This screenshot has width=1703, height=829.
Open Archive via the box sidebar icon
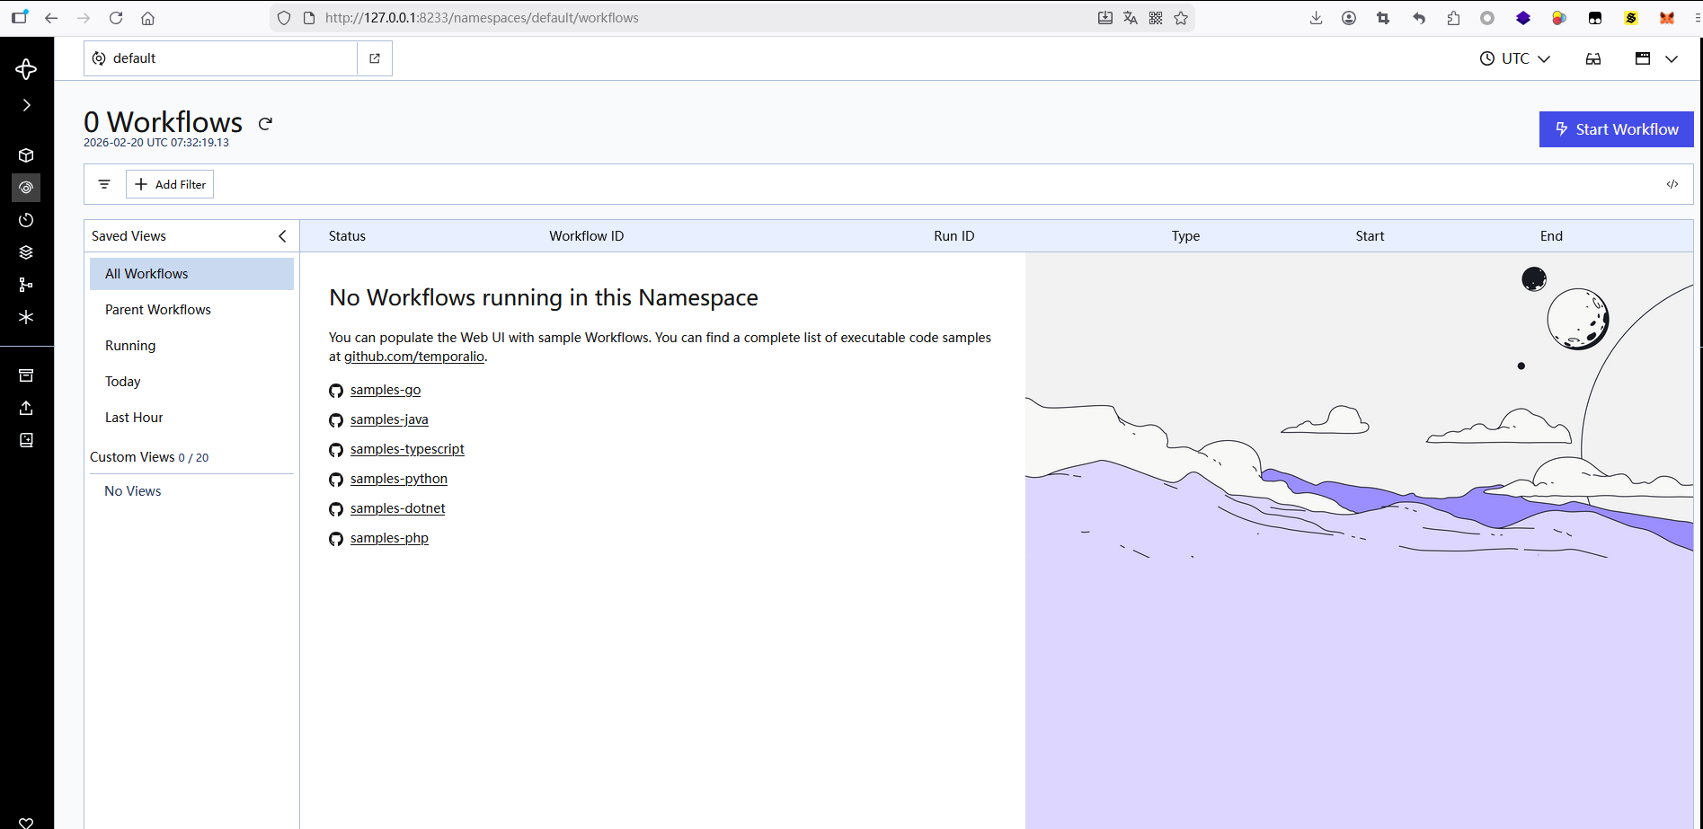26,375
